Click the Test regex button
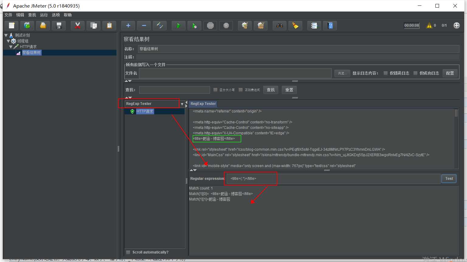The width and height of the screenshot is (467, 262). click(x=449, y=179)
